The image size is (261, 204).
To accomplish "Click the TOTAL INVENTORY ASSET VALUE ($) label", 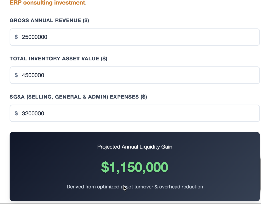I will (58, 59).
